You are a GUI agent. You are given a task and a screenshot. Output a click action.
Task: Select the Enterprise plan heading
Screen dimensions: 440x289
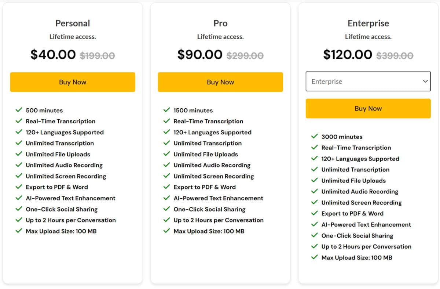(x=368, y=23)
